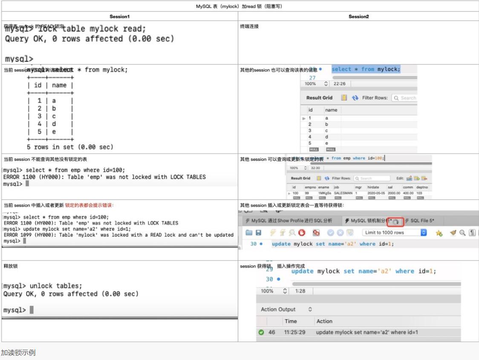Open the Limit to 1000 rows dropdown

click(x=423, y=233)
